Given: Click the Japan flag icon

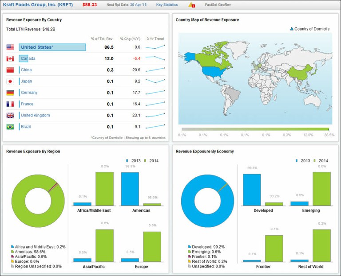Looking at the screenshot, I should 10,81.
